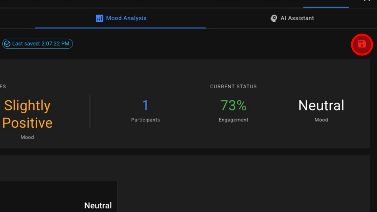The width and height of the screenshot is (377, 212).
Task: Select the blue participant count number 1
Action: [145, 105]
